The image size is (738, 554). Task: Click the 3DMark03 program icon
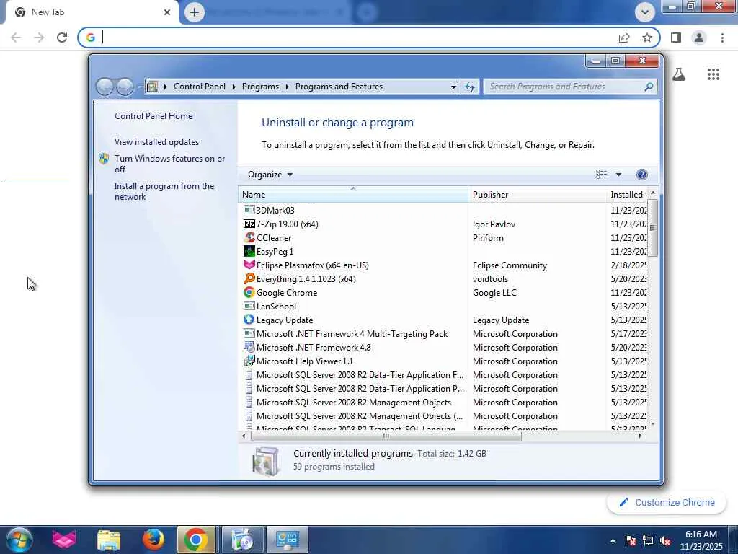pos(249,210)
